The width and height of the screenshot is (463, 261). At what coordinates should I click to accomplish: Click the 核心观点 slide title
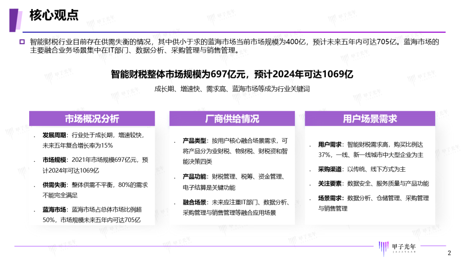tap(54, 15)
